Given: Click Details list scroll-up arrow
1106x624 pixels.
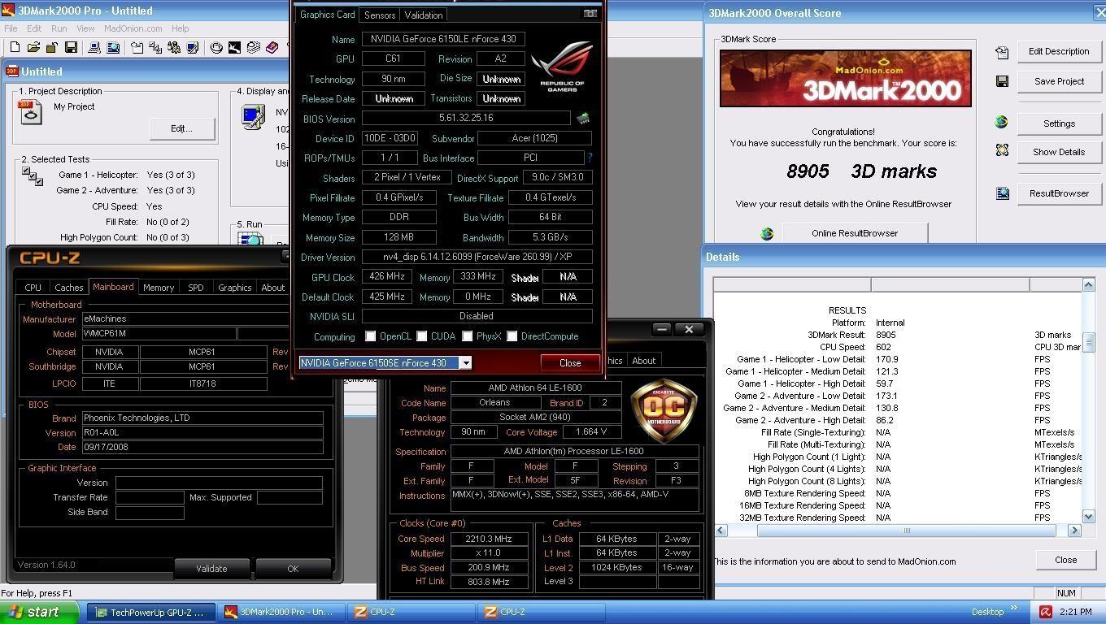Looking at the screenshot, I should 1088,284.
